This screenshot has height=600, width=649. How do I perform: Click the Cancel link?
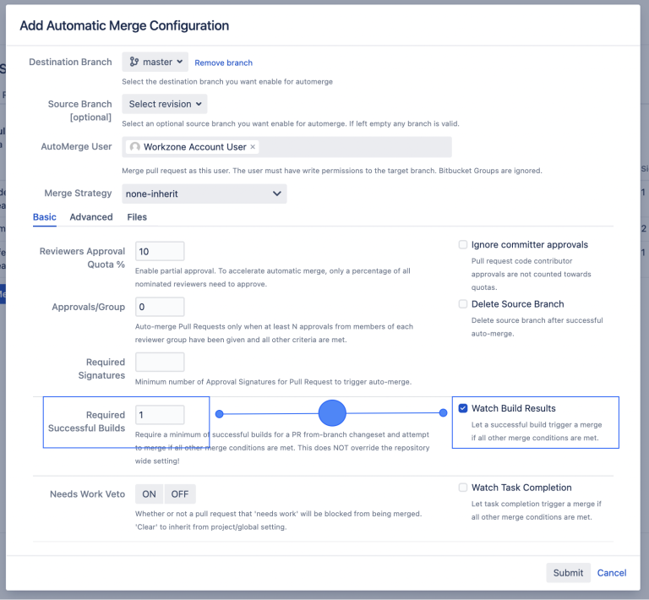click(x=612, y=572)
